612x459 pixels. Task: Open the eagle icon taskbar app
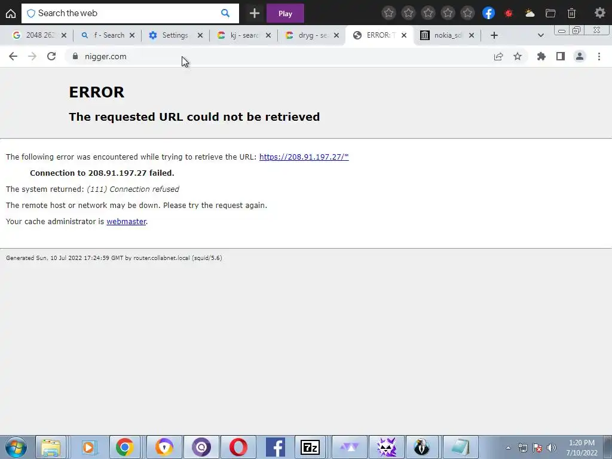click(x=422, y=447)
